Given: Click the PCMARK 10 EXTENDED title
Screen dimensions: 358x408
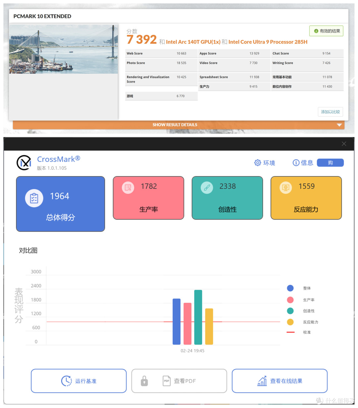Looking at the screenshot, I should tap(42, 16).
